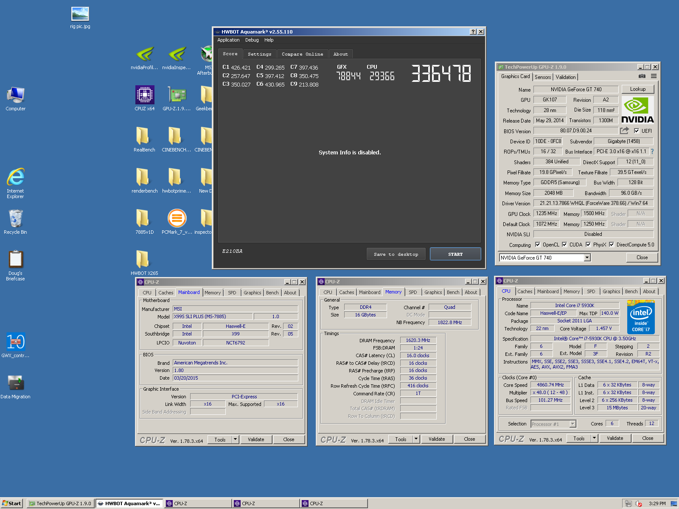The image size is (679, 509).
Task: Launch nvidiaInspector desktop shortcut
Action: [x=177, y=58]
